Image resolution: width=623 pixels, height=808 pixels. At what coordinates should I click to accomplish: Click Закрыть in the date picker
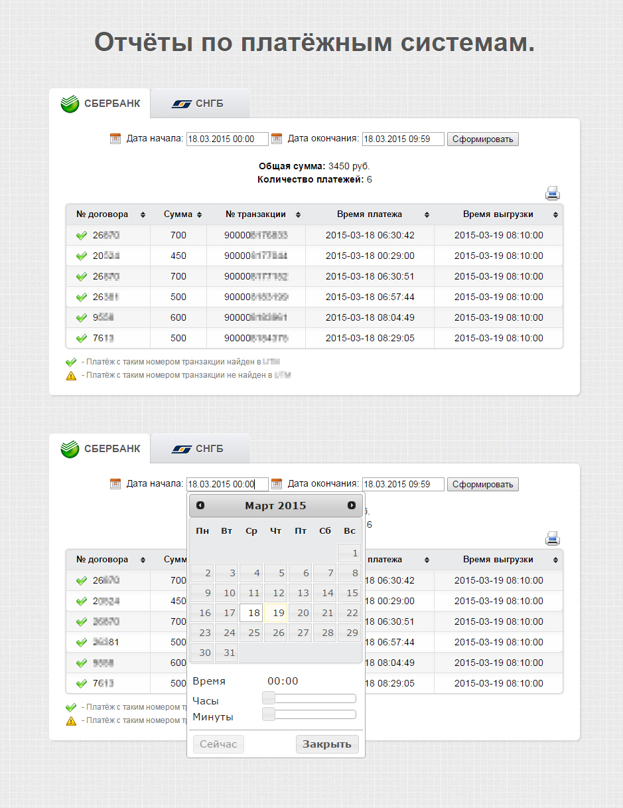coord(327,744)
